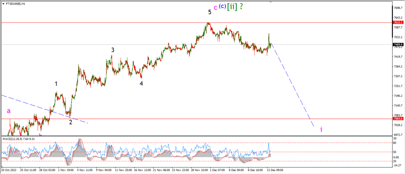Select the wave 2 text label
405x174 pixels.
coord(70,122)
